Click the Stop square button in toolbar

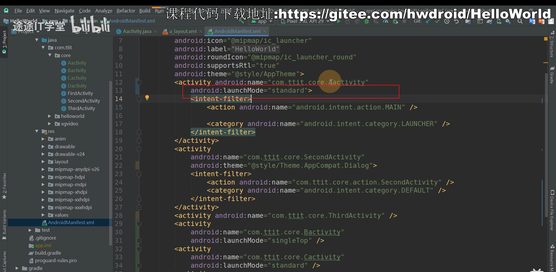404,21
